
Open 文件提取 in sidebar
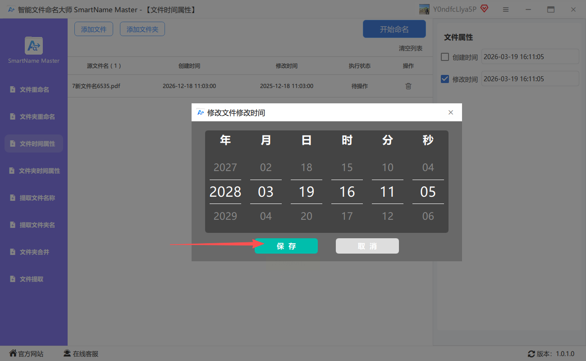pyautogui.click(x=34, y=279)
